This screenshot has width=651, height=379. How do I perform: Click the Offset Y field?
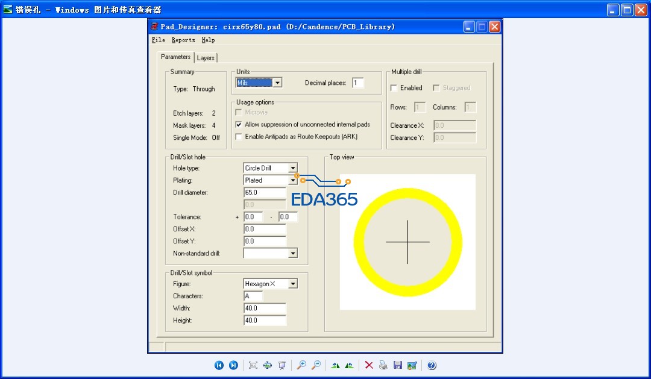pos(265,241)
